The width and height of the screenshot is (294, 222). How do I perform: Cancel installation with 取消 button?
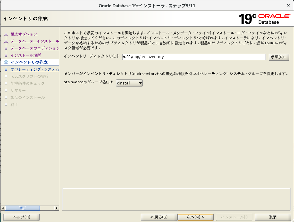(273, 217)
